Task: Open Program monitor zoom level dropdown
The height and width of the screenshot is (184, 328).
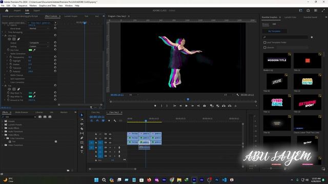Action: 134,95
